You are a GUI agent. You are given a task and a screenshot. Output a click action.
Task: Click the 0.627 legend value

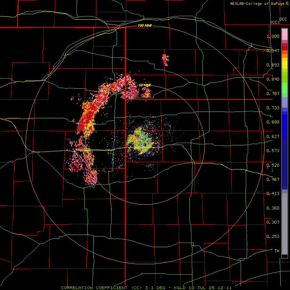pyautogui.click(x=273, y=137)
